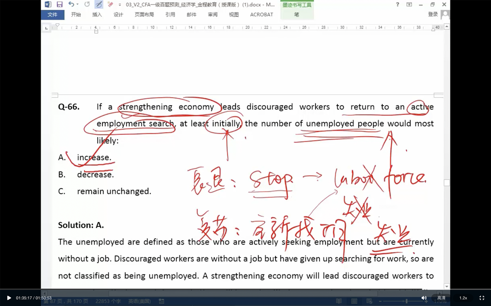Click the word count 22853 个字
The height and width of the screenshot is (306, 491).
point(108,301)
